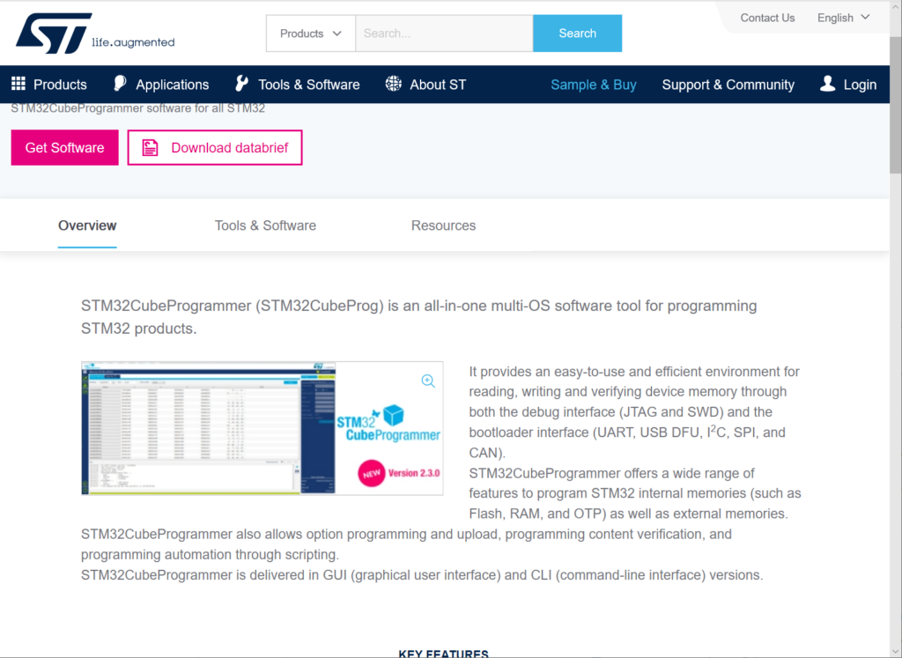902x658 pixels.
Task: Select the Tools & Software wrench icon
Action: coord(241,84)
